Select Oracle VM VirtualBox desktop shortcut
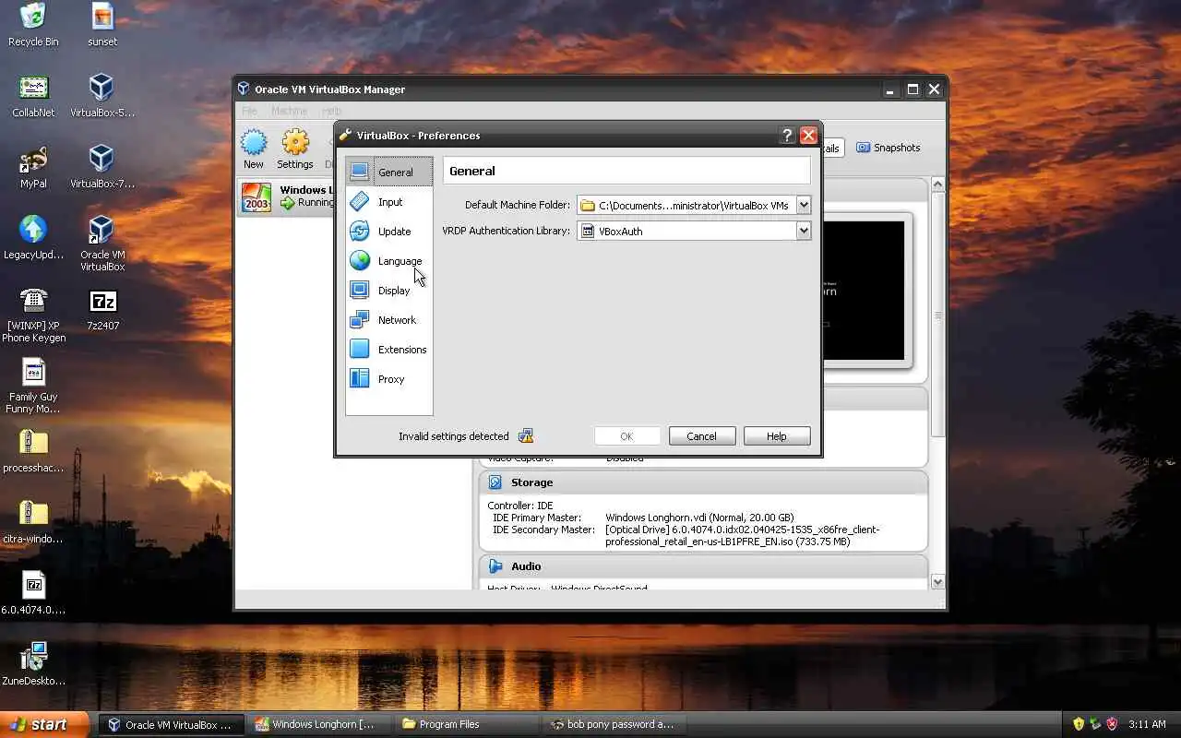This screenshot has width=1181, height=738. [102, 244]
